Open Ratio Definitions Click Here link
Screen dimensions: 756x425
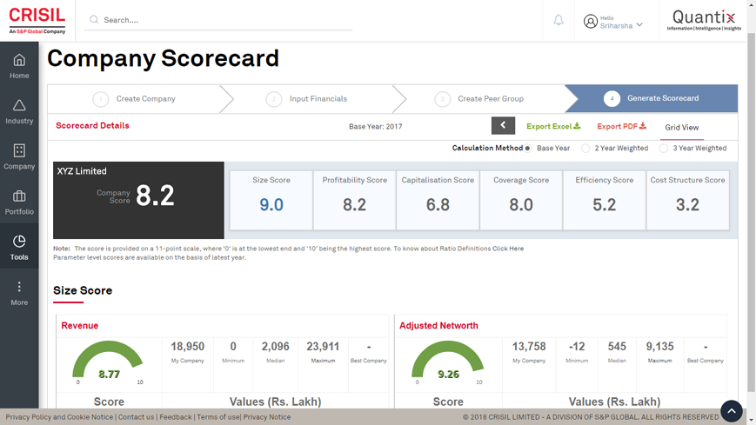point(508,249)
